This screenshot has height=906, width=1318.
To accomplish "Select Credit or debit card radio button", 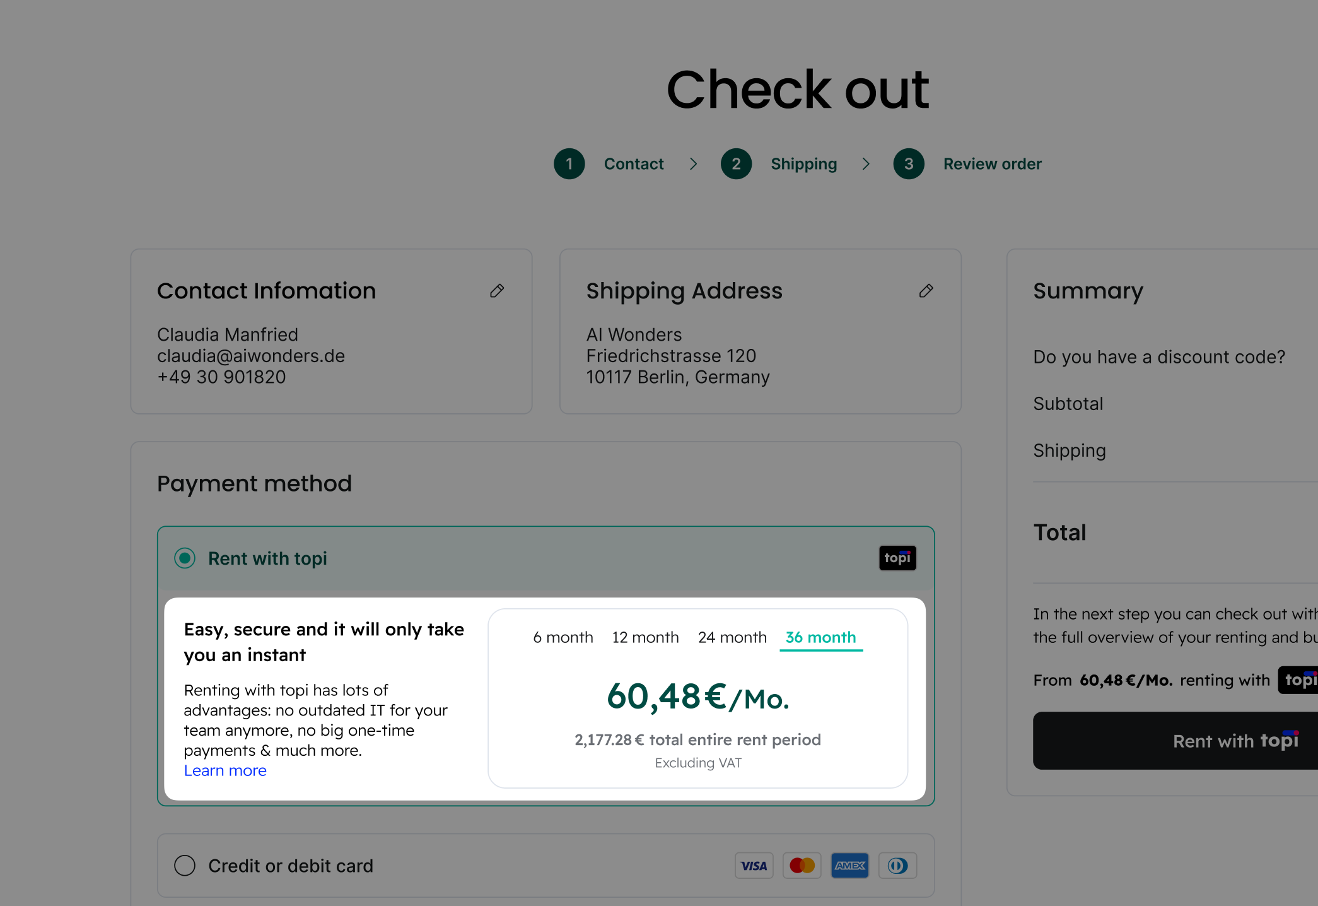I will point(185,866).
